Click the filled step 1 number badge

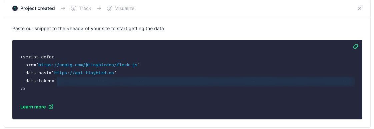[x=15, y=9]
